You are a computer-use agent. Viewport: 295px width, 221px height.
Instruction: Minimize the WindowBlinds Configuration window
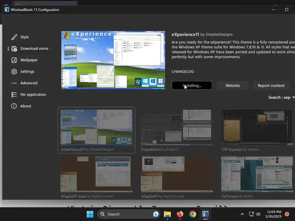[x=274, y=9]
